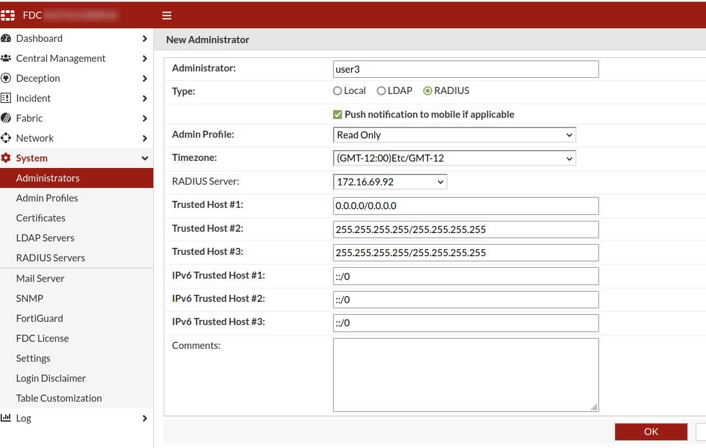Click the Incident list icon
This screenshot has height=448, width=706.
pyautogui.click(x=6, y=98)
